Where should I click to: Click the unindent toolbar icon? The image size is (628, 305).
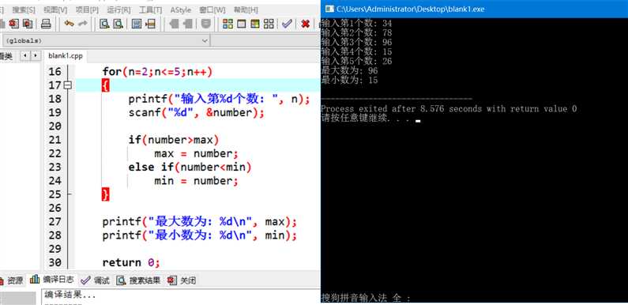pos(174,24)
